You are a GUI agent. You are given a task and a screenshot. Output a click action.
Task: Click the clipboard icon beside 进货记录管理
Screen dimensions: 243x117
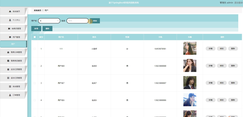click(x=8, y=70)
